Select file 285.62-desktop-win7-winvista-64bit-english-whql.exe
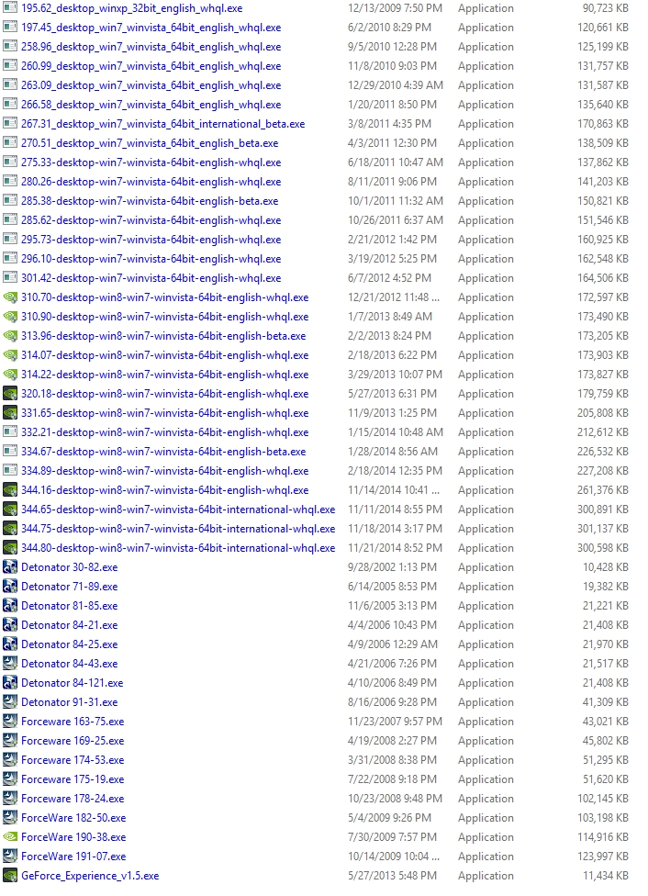This screenshot has height=896, width=648. pyautogui.click(x=151, y=220)
